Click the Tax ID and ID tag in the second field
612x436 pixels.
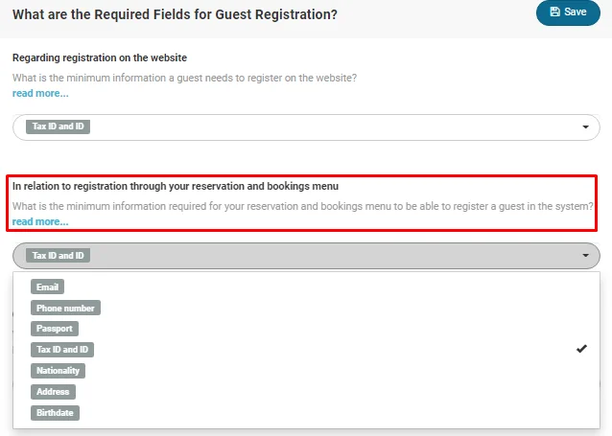click(57, 256)
